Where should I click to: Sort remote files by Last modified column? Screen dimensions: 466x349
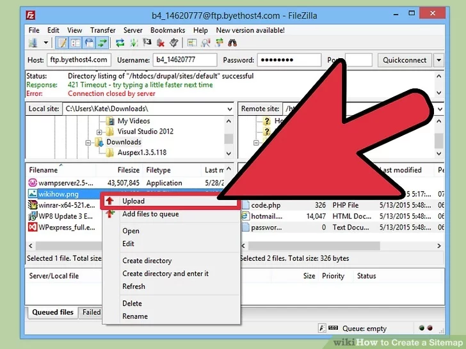click(x=401, y=170)
